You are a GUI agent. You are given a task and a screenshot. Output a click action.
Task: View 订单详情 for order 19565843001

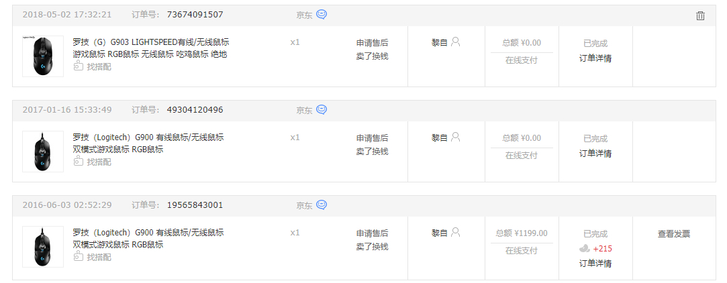(595, 263)
